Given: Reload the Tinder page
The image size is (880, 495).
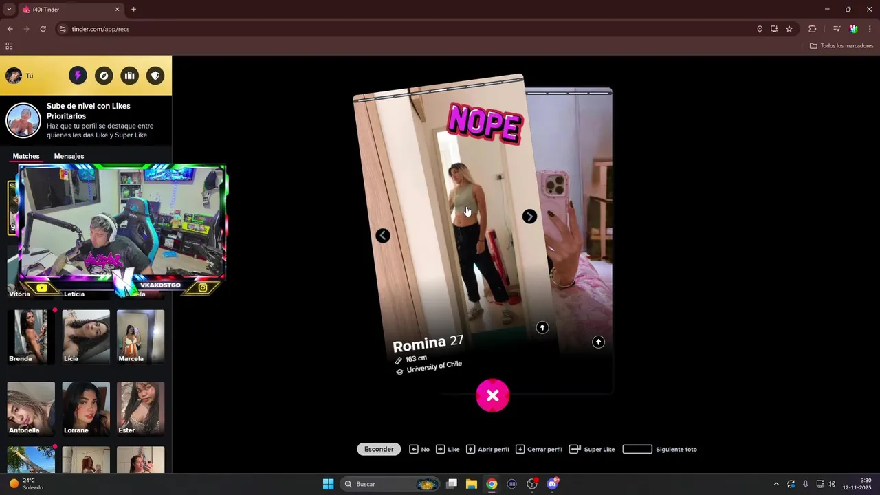Looking at the screenshot, I should click(43, 29).
